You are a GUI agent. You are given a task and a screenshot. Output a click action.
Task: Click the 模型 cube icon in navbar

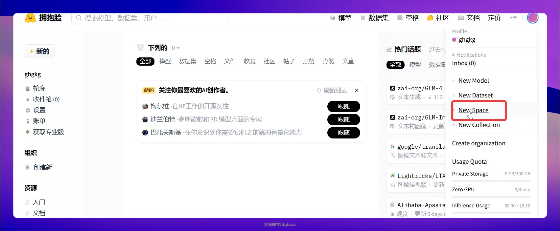click(333, 18)
